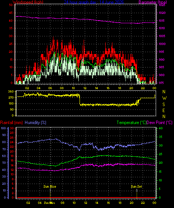Click "25" on the green temperature axis
Viewport: 174px width, 208px height.
point(161,154)
